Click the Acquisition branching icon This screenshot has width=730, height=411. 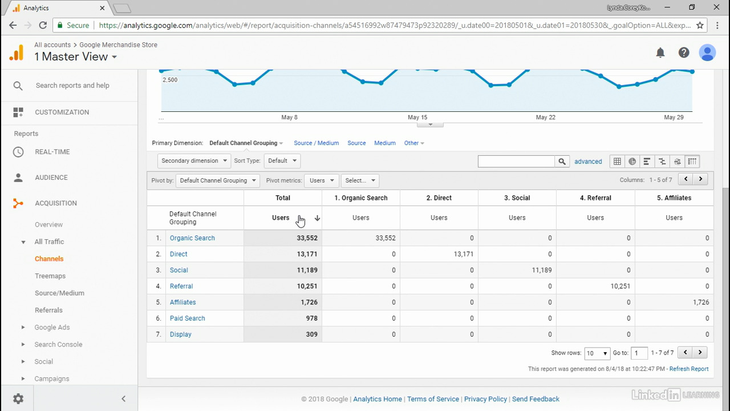[x=18, y=203]
